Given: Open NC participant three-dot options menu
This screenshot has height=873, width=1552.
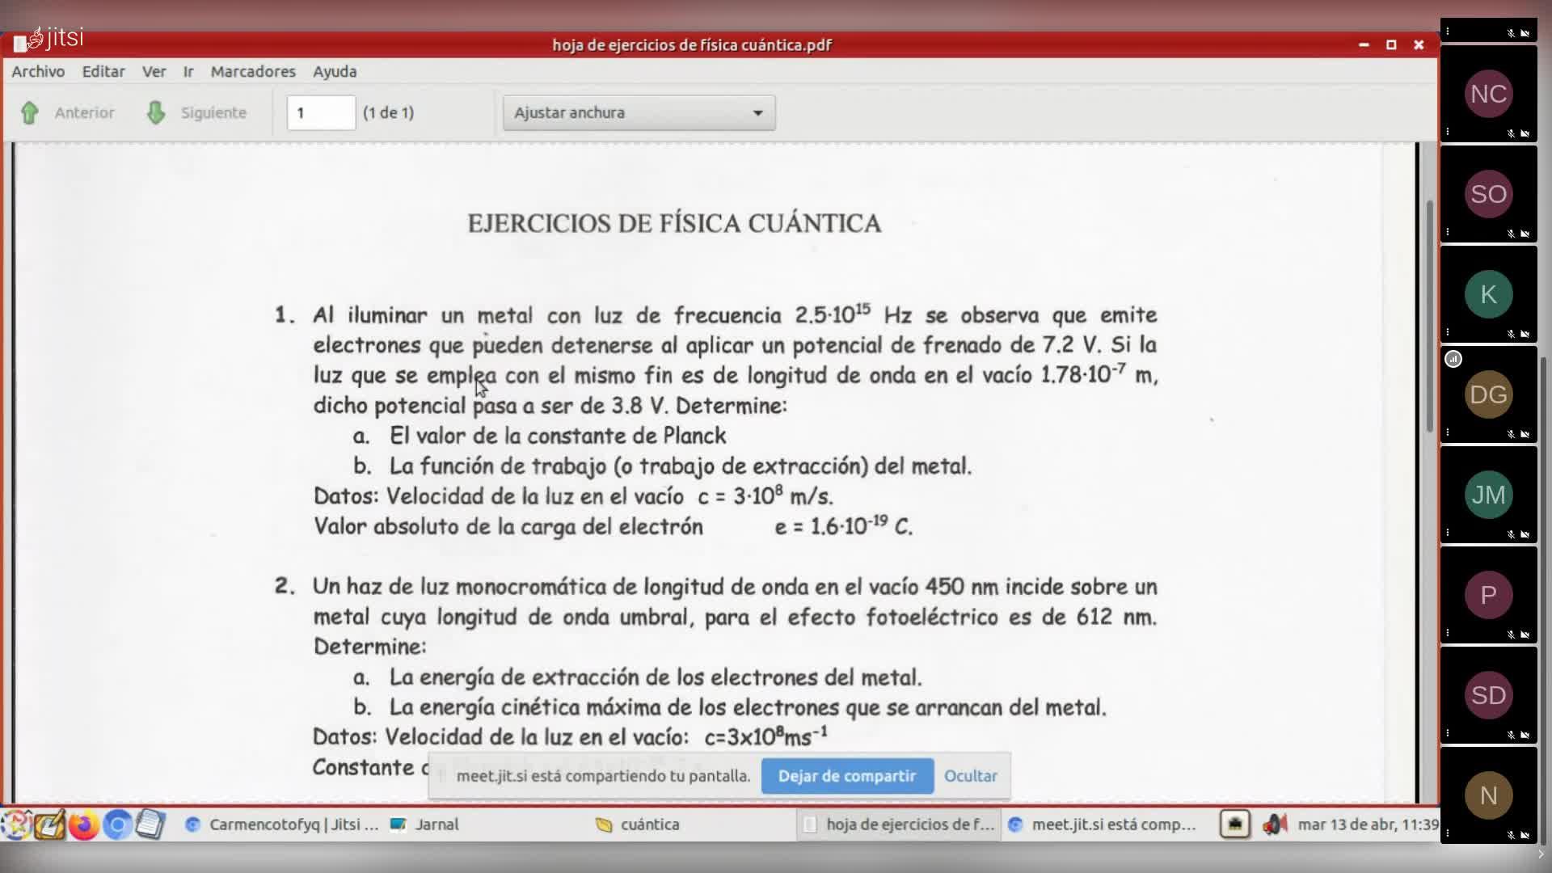Looking at the screenshot, I should tap(1448, 132).
